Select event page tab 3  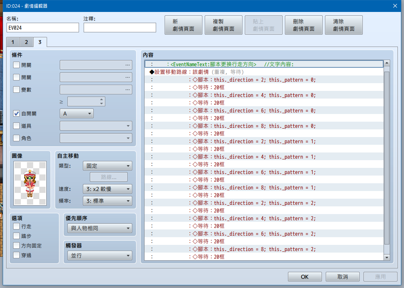[40, 42]
